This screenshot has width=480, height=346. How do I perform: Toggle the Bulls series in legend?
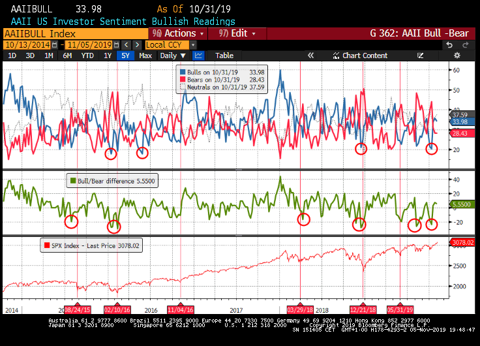pyautogui.click(x=182, y=72)
